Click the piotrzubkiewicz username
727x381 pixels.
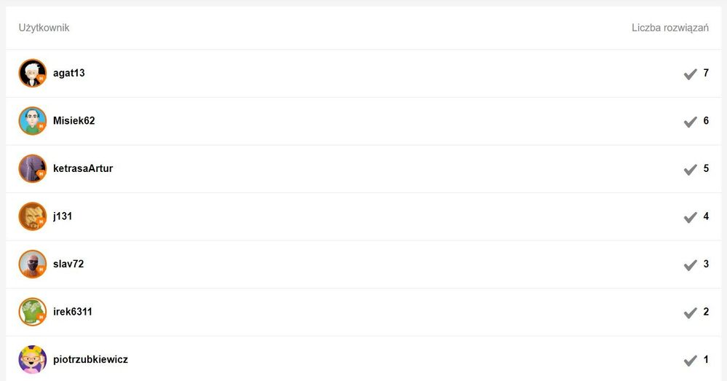(91, 360)
